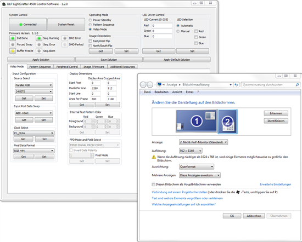Click Apply Solution button
The image size is (302, 242).
coord(41,60)
